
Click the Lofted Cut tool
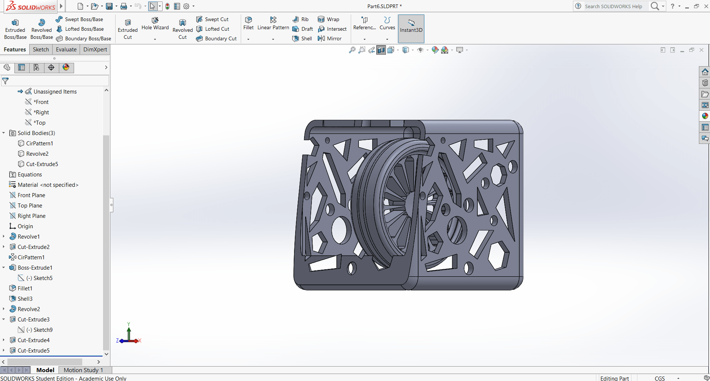tap(213, 29)
